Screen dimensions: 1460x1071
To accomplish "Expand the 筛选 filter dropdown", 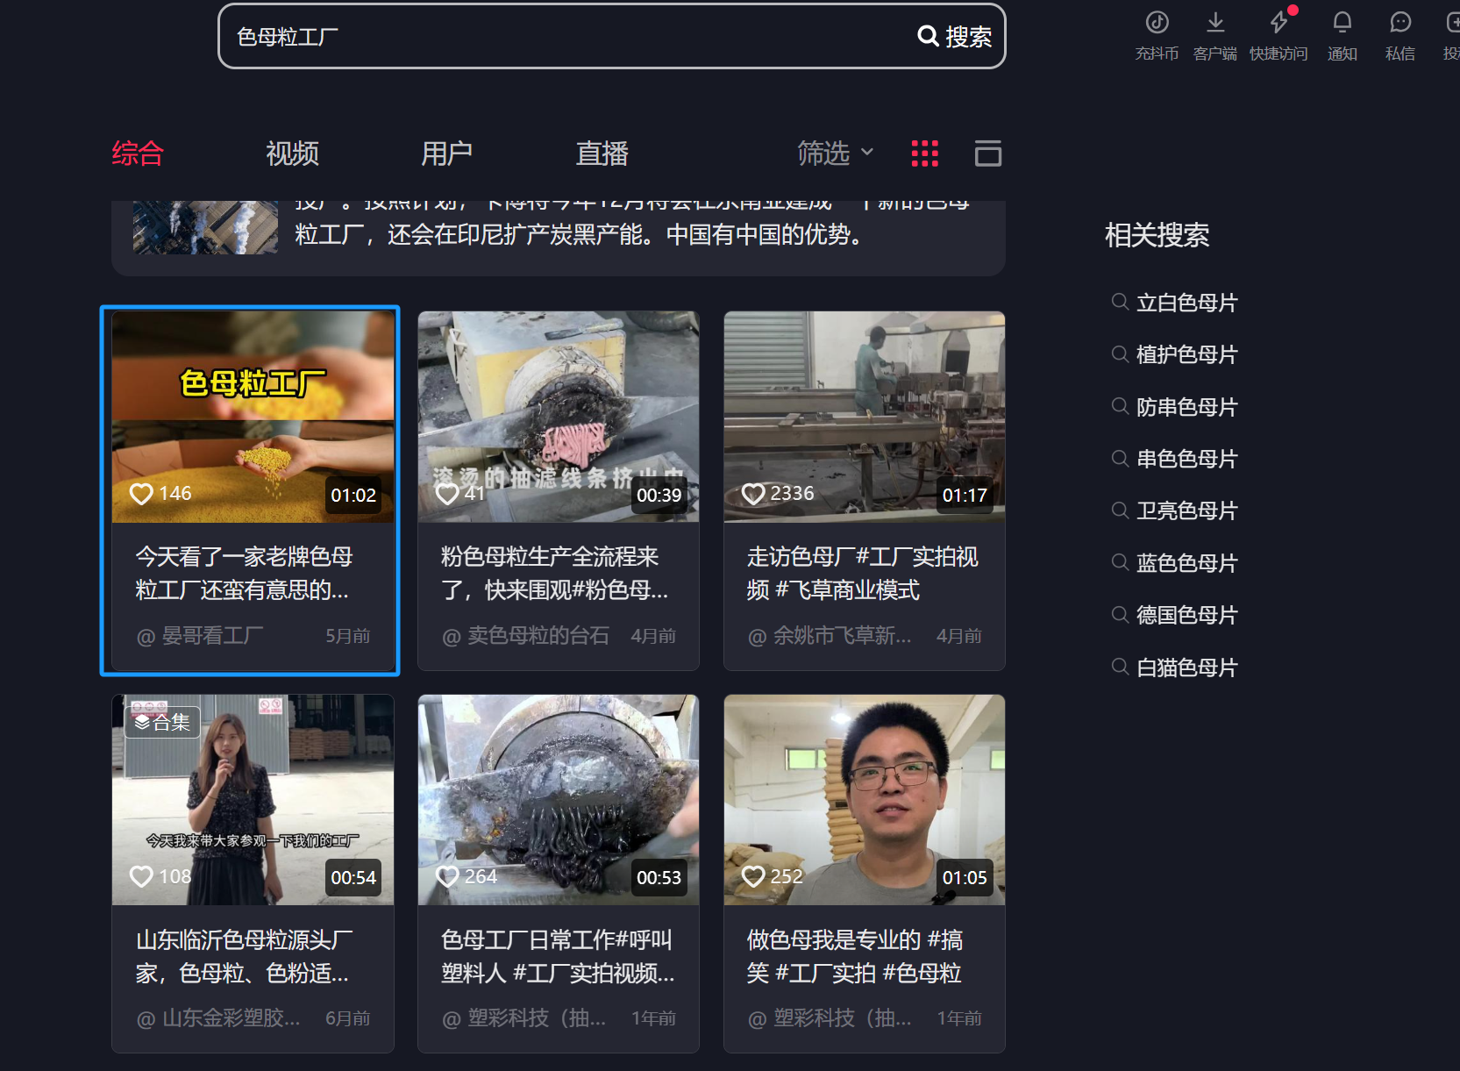I will click(836, 154).
